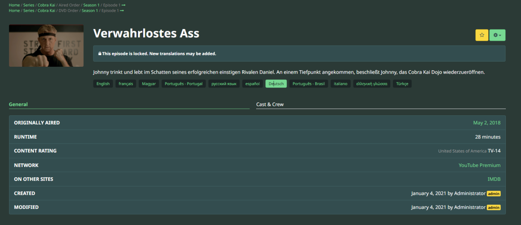The image size is (521, 225).
Task: Choose the français translation
Action: point(126,84)
